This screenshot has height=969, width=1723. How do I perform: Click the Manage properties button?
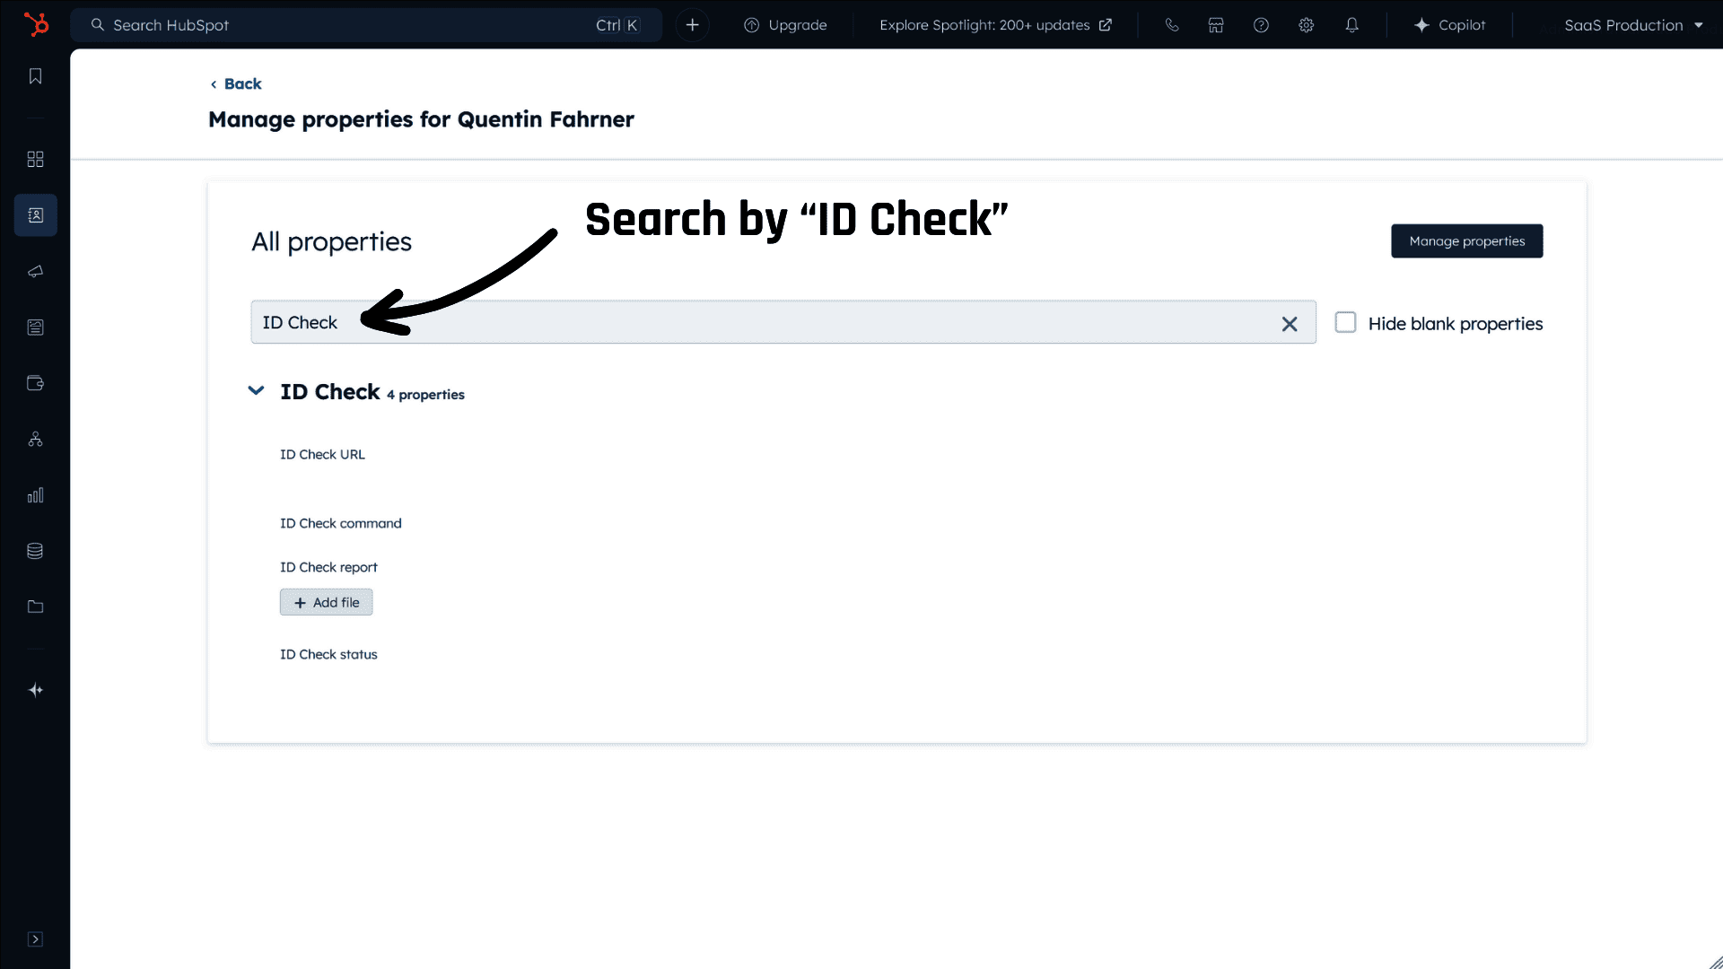[1466, 241]
